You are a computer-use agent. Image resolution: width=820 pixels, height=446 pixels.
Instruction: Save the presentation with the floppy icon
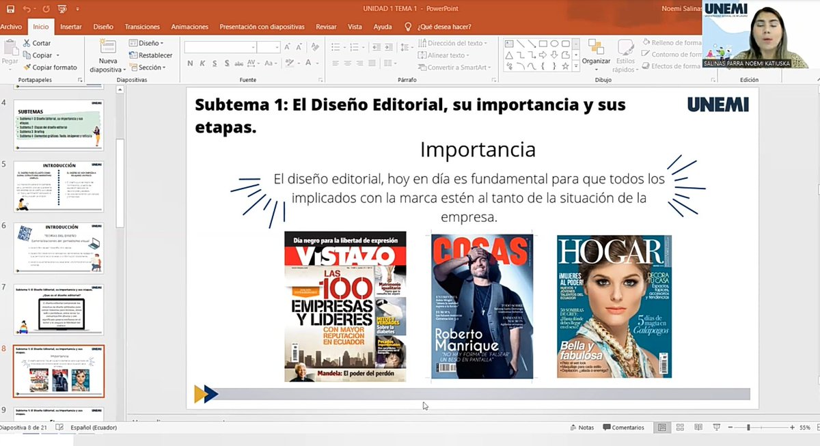point(10,9)
